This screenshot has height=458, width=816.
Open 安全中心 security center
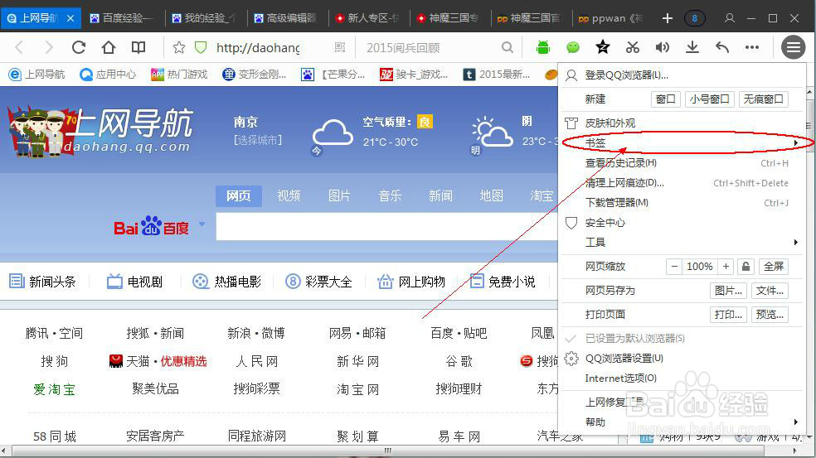(x=605, y=223)
